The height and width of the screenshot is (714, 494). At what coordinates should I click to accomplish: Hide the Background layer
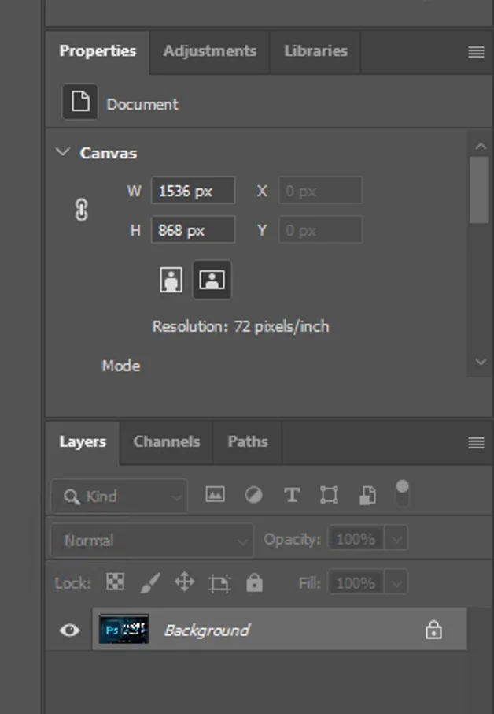(x=69, y=630)
